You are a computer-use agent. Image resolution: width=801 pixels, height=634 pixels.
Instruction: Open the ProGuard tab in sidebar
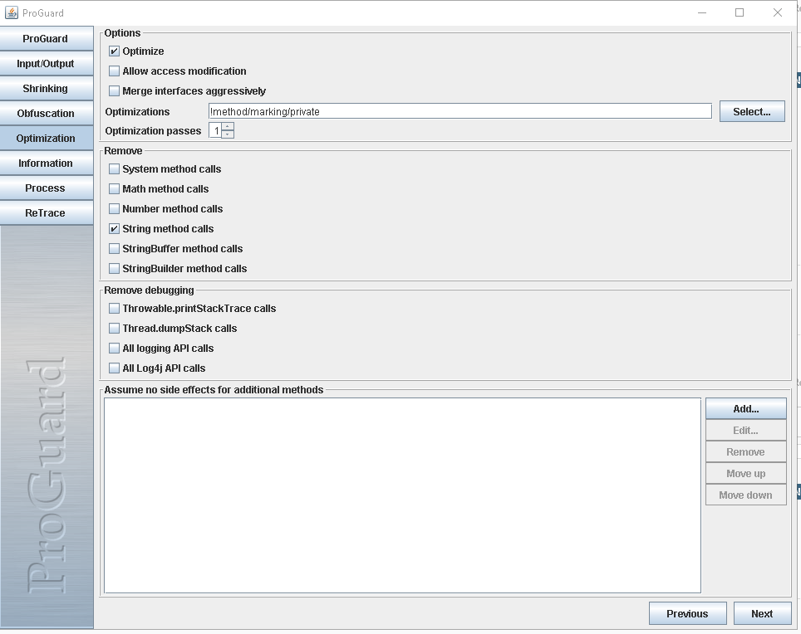47,39
